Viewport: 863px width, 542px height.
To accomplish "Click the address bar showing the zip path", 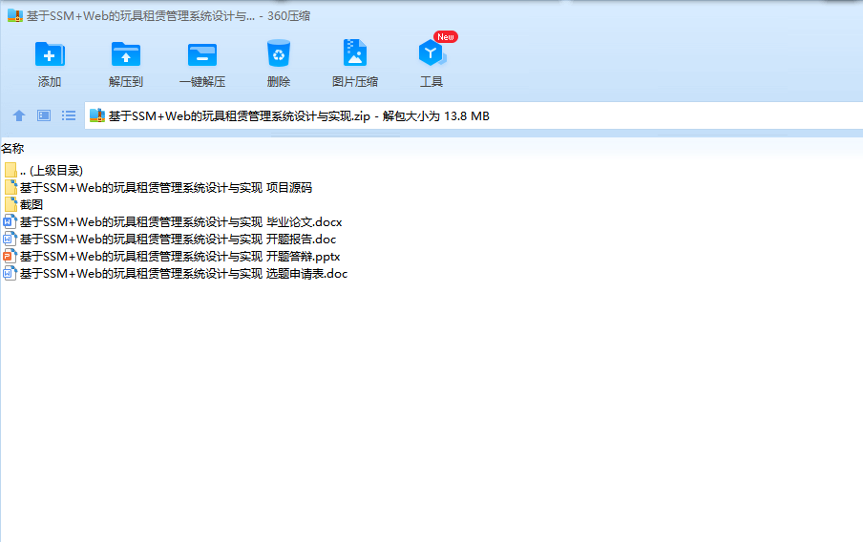I will 474,115.
